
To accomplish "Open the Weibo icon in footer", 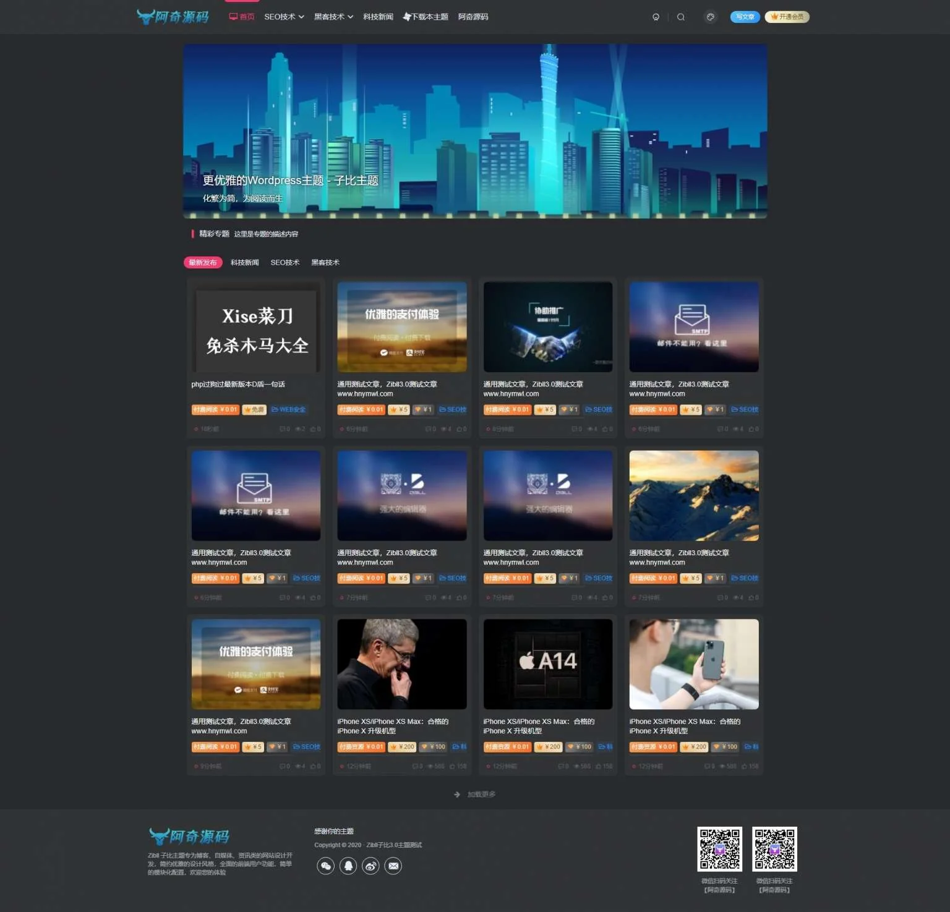I will 370,866.
